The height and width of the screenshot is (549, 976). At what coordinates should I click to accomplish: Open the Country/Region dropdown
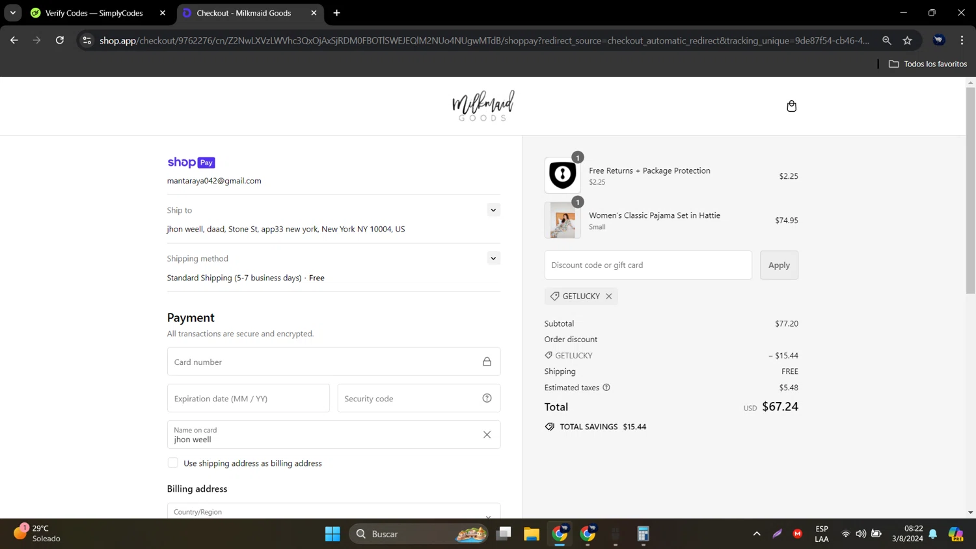pos(334,511)
